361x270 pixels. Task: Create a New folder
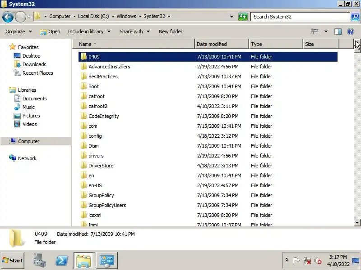coord(171,31)
